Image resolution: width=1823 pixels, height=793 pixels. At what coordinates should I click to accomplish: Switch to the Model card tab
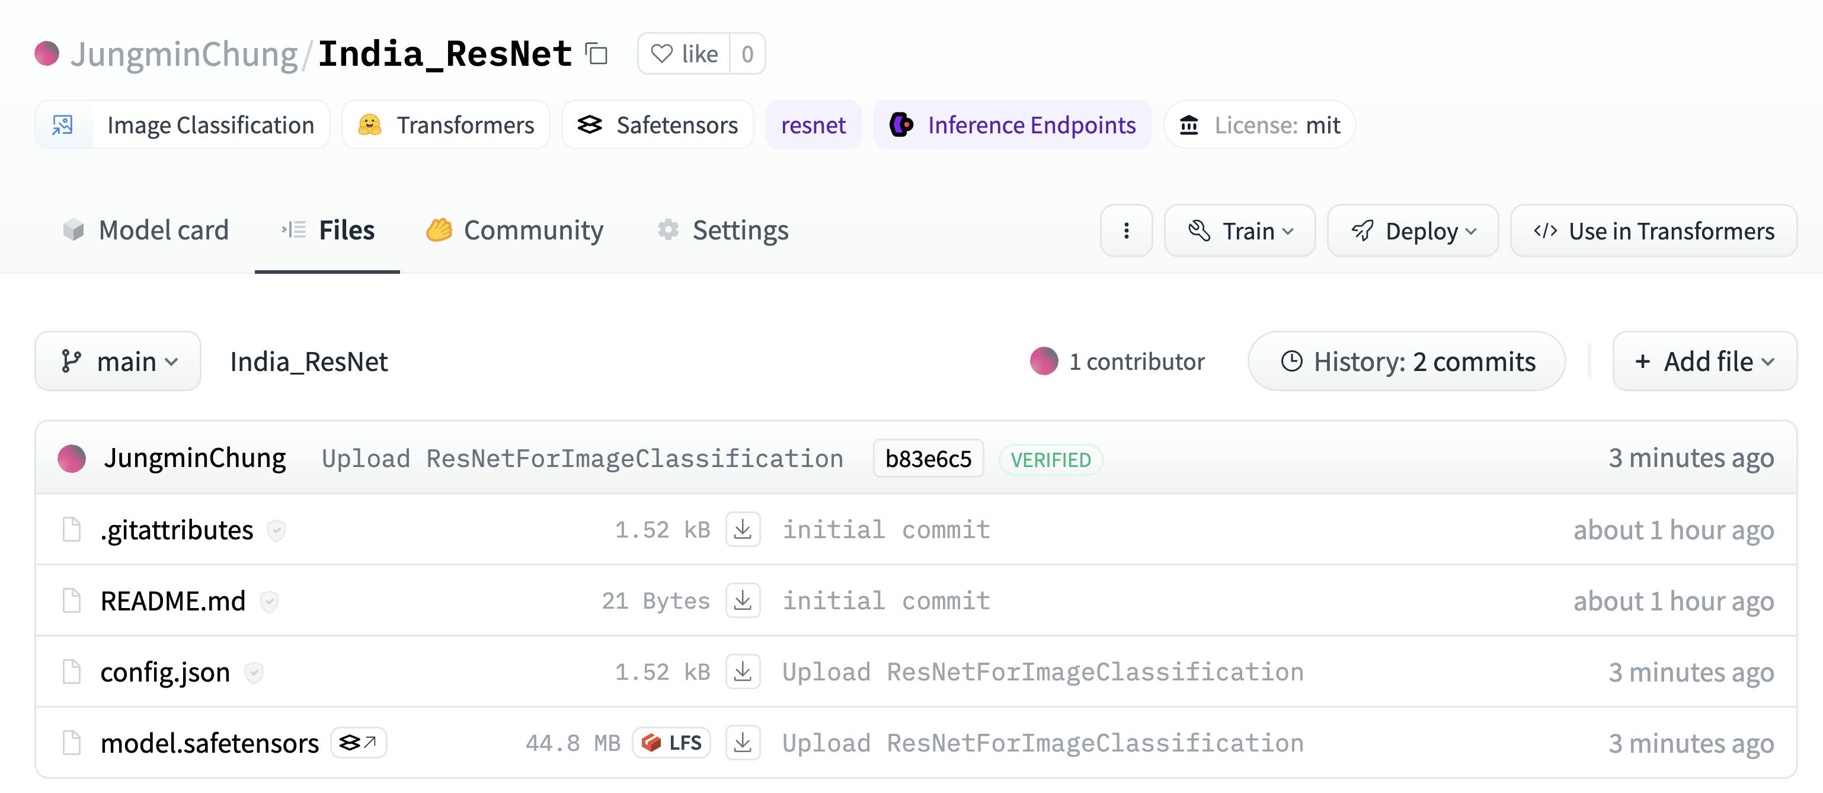click(146, 231)
